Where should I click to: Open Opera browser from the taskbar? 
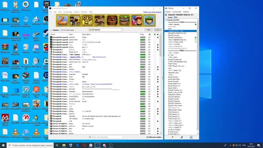pyautogui.click(x=84, y=145)
